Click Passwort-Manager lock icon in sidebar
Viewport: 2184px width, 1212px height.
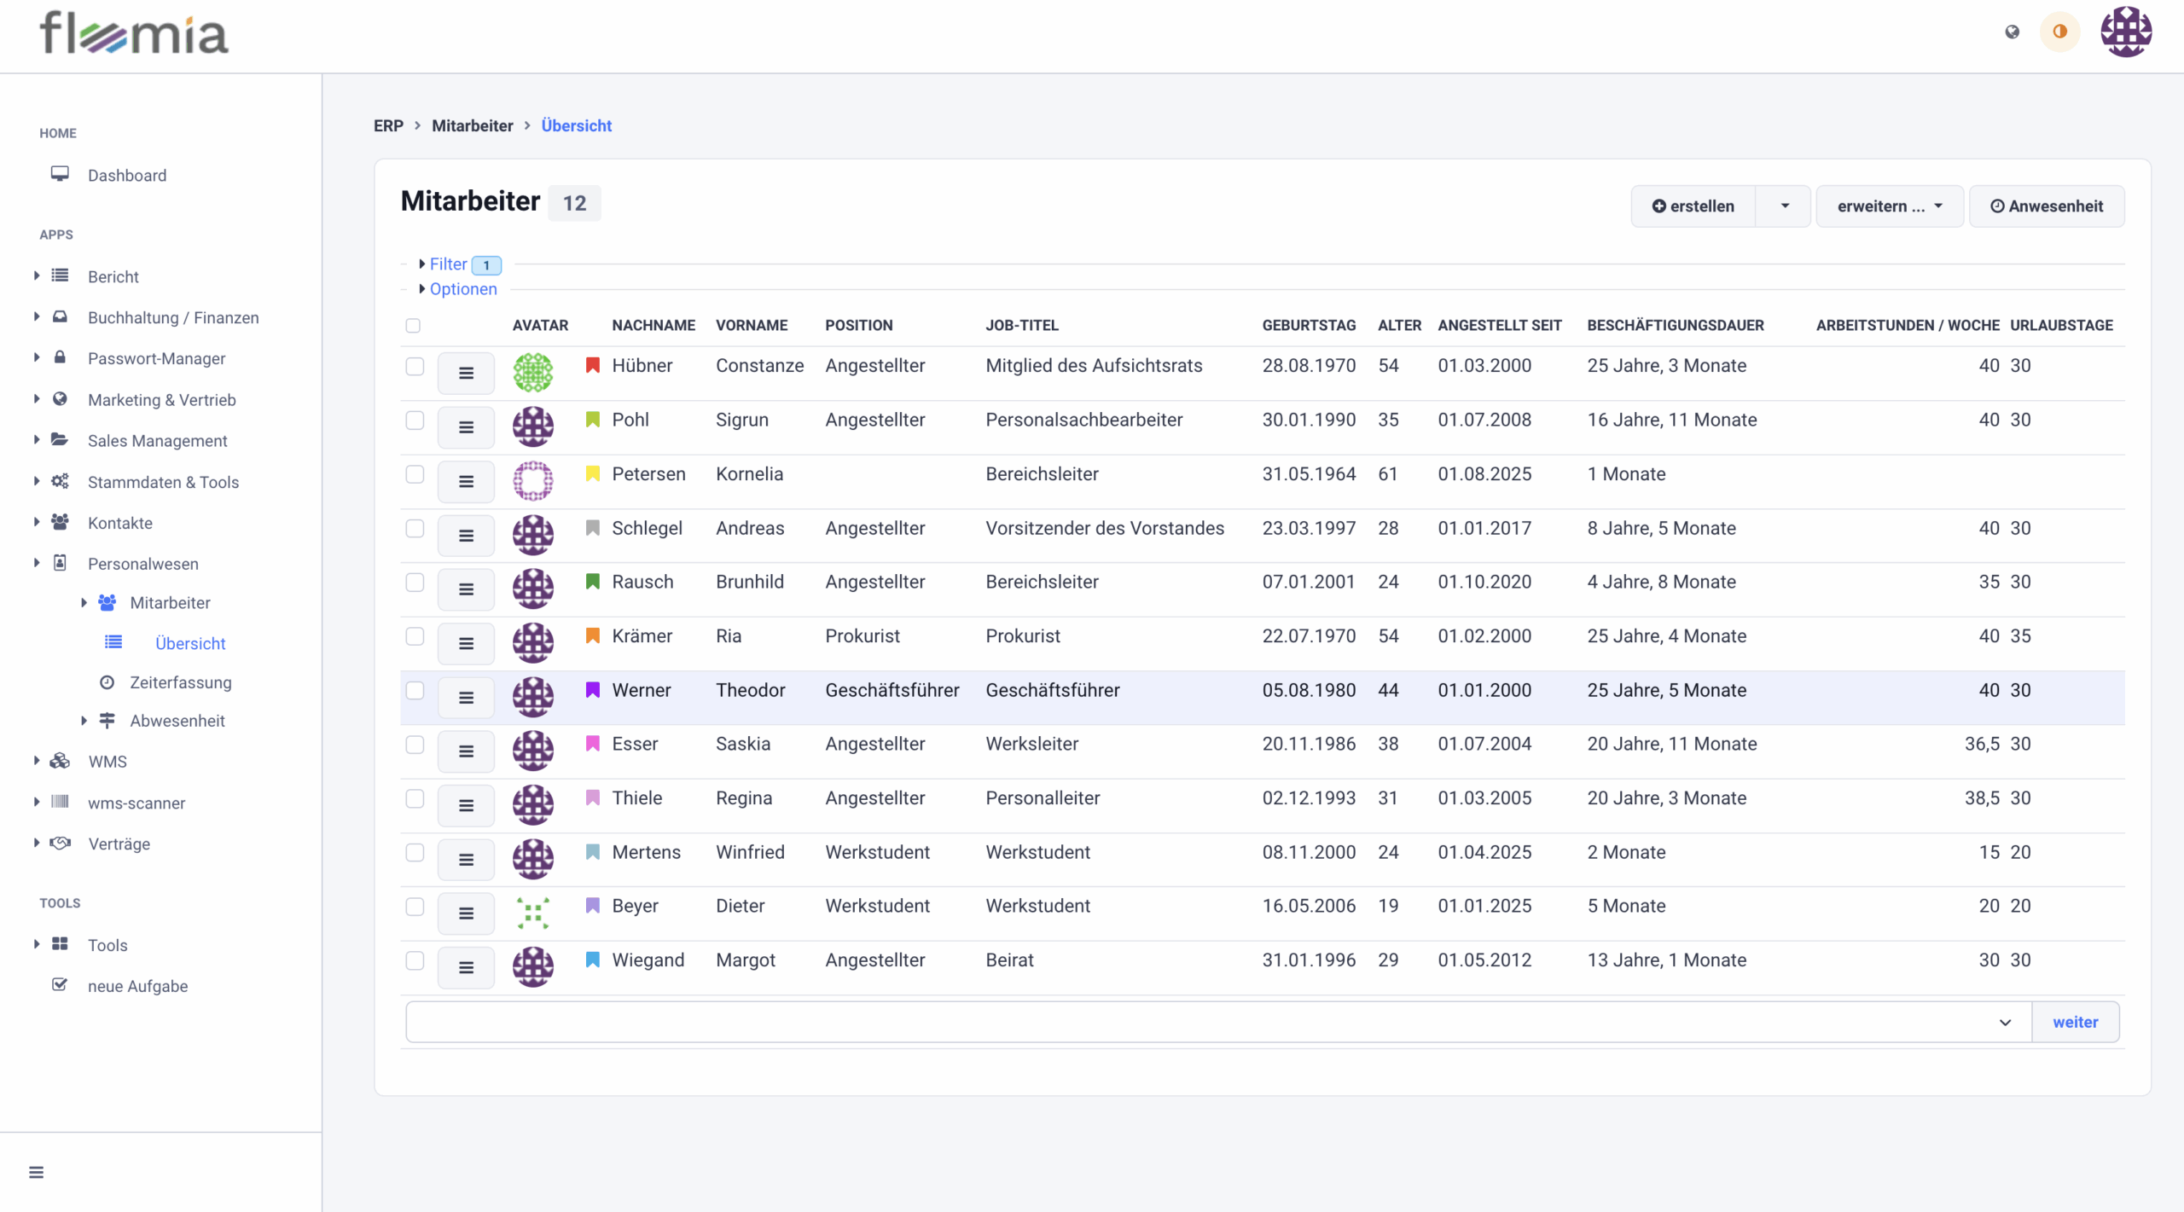(60, 358)
